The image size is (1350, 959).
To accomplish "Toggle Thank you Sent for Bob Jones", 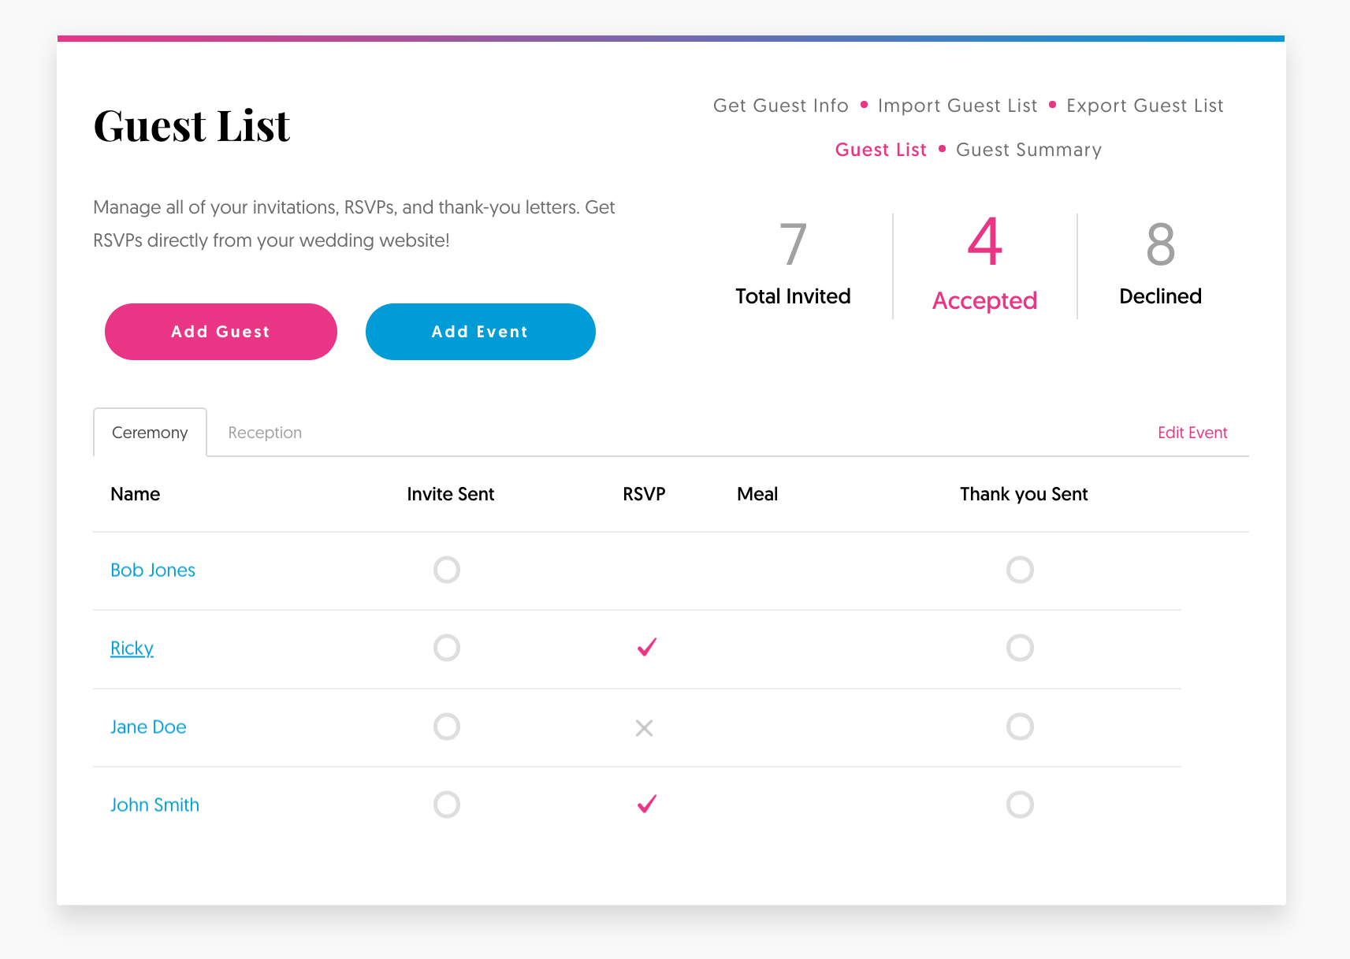I will point(1020,570).
